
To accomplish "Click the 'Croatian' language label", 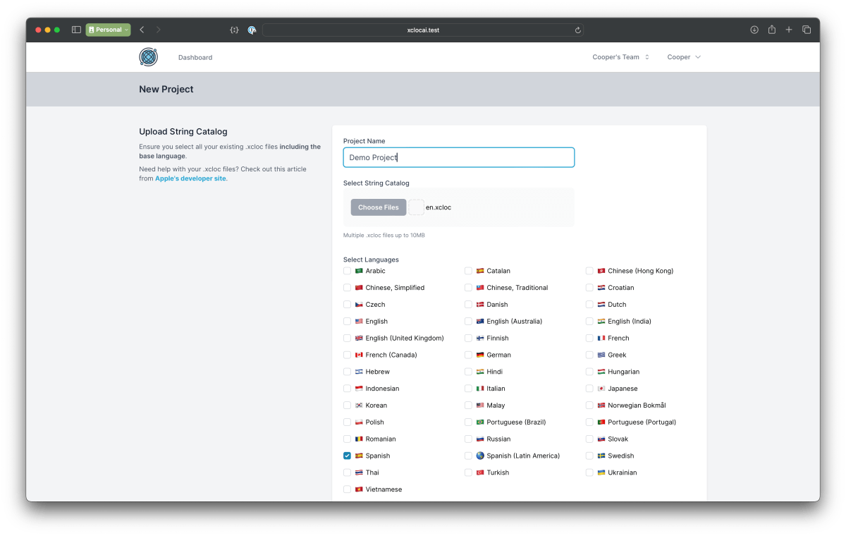I will point(621,288).
